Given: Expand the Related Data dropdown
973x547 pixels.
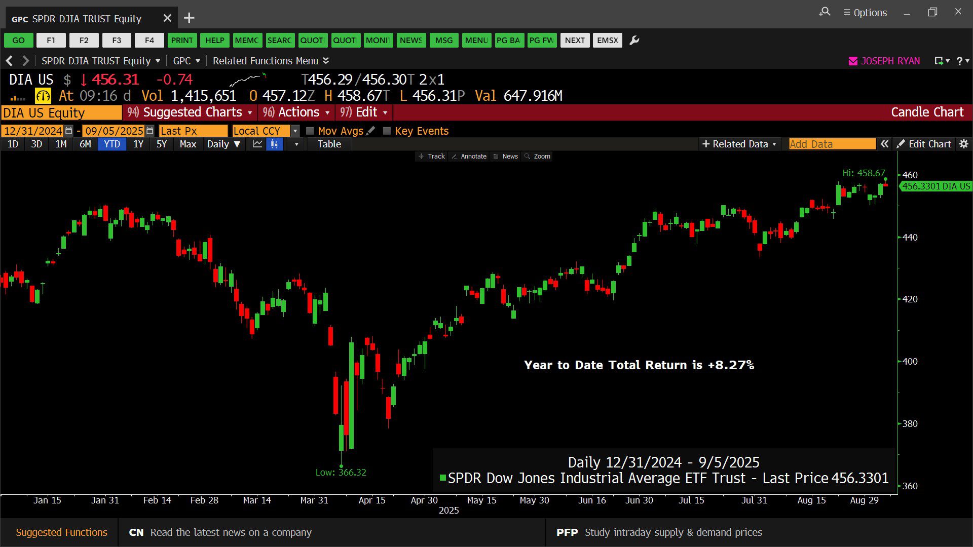Looking at the screenshot, I should 739,144.
